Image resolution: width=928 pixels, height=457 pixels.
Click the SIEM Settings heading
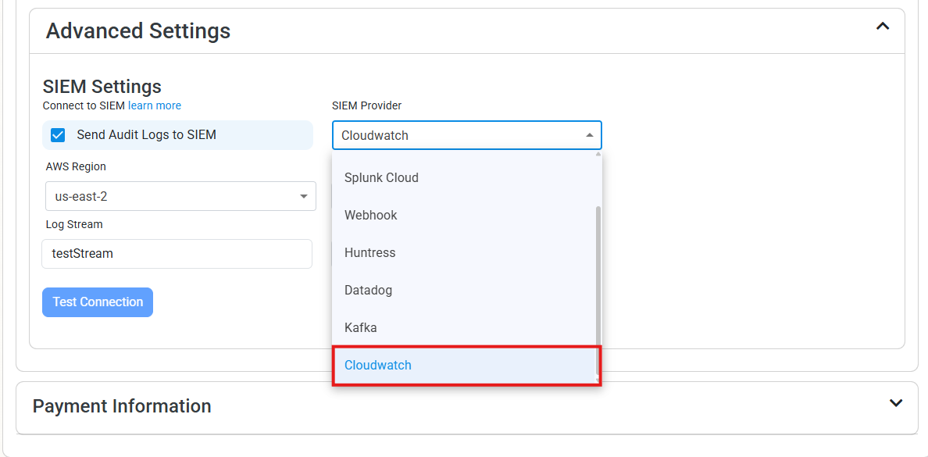[x=102, y=87]
